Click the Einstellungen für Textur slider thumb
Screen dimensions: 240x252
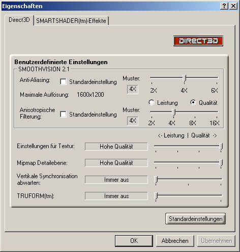[x=221, y=147]
